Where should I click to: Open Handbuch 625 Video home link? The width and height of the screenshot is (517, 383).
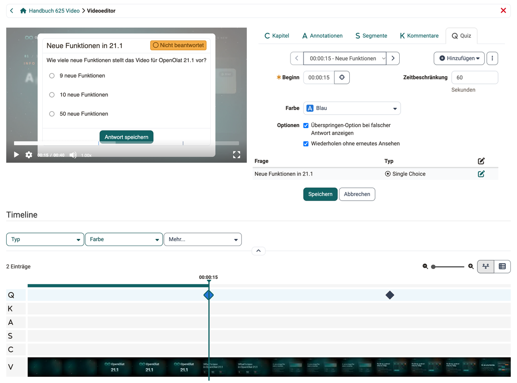click(50, 11)
